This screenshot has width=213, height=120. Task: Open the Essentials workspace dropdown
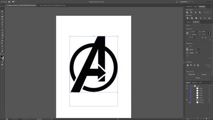pyautogui.click(x=185, y=2)
